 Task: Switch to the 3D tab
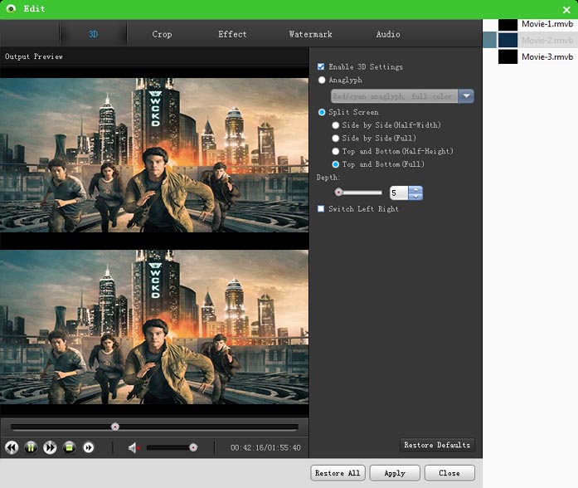coord(93,34)
